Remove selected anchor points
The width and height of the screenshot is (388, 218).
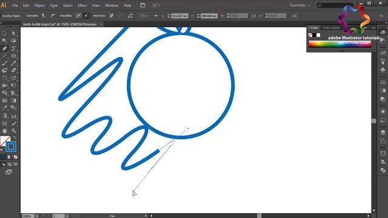click(x=112, y=16)
